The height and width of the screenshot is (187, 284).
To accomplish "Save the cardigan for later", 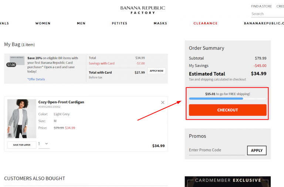I will point(22,145).
